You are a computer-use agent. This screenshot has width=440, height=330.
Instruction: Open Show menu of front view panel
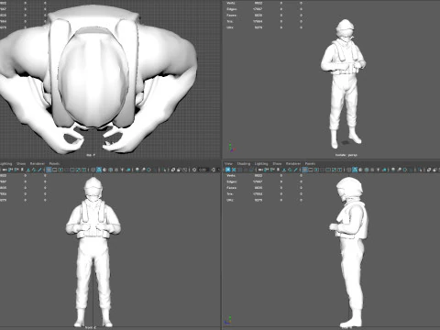[x=21, y=164]
